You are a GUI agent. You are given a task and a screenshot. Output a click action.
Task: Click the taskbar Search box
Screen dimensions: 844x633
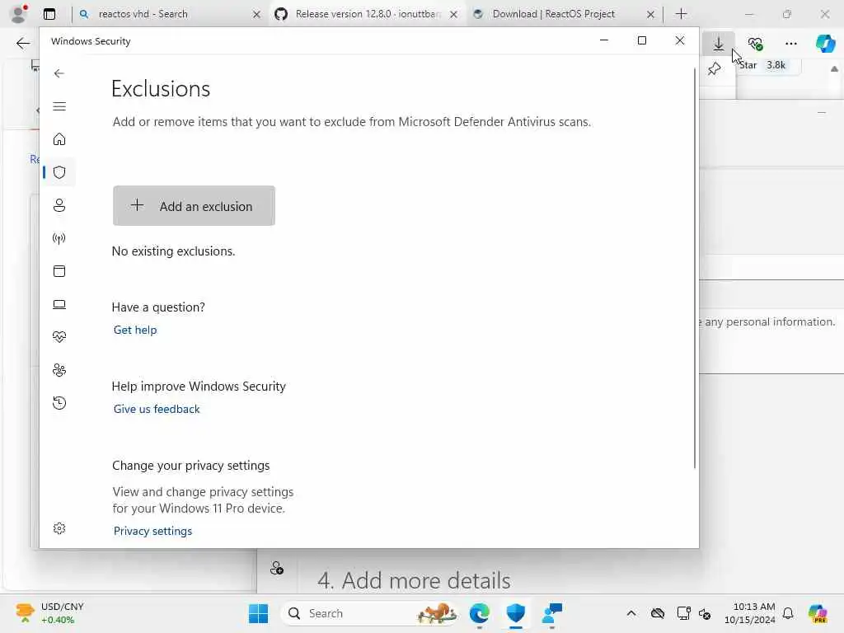(x=372, y=613)
